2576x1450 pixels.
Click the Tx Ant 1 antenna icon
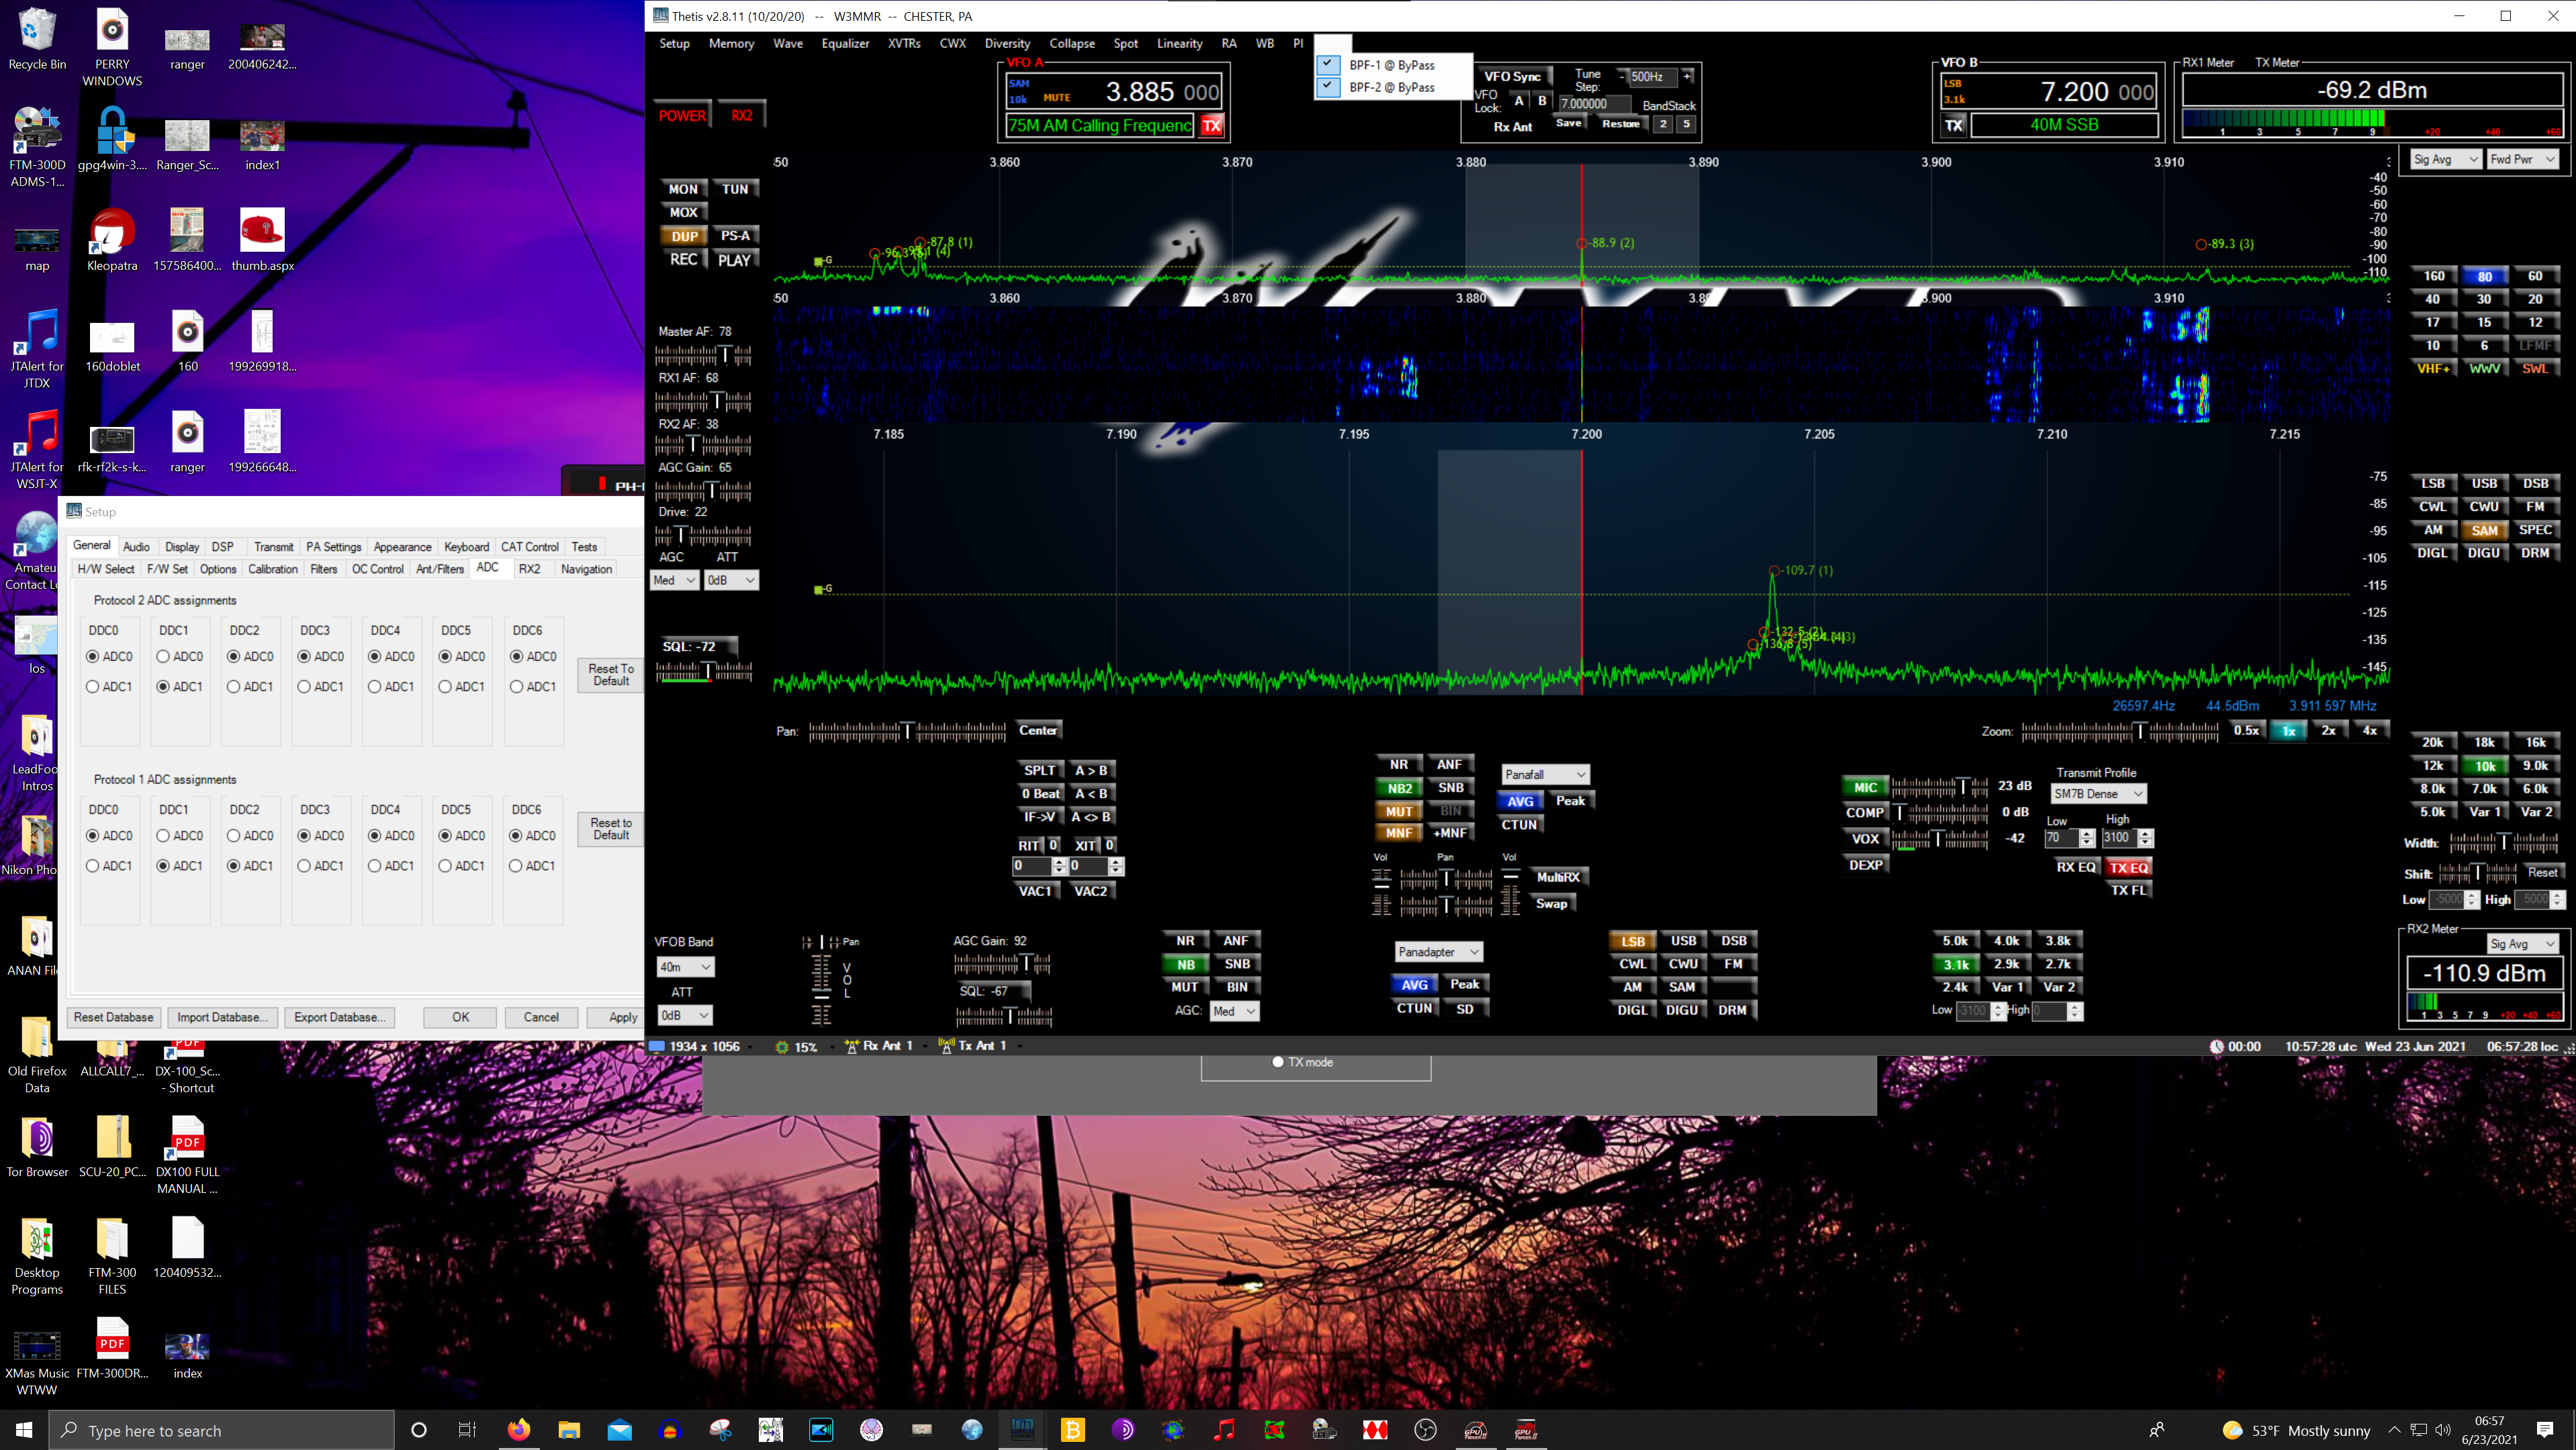pos(946,1047)
